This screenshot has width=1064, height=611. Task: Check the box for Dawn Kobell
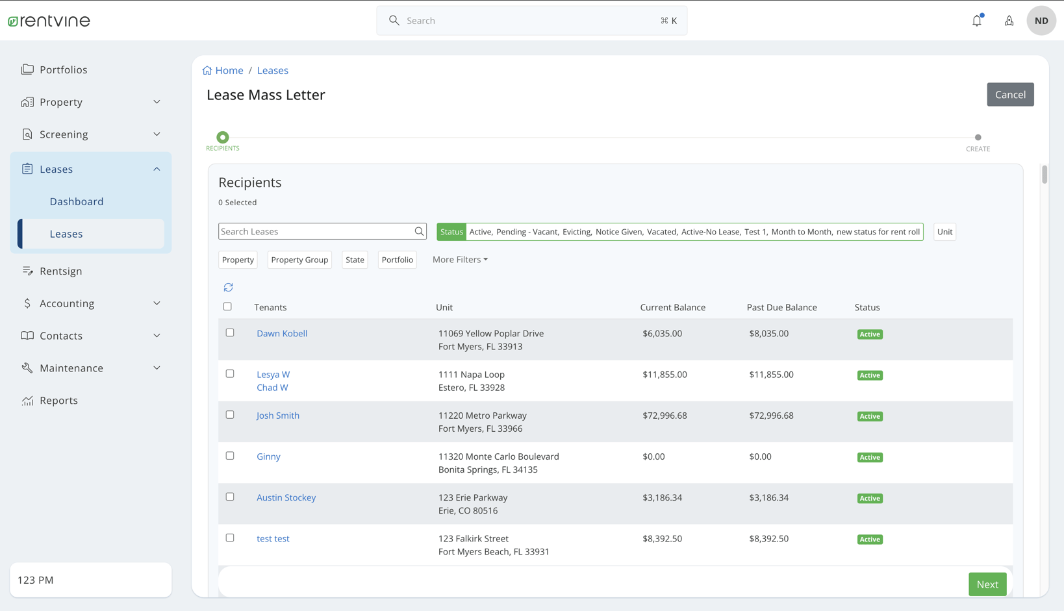point(230,332)
